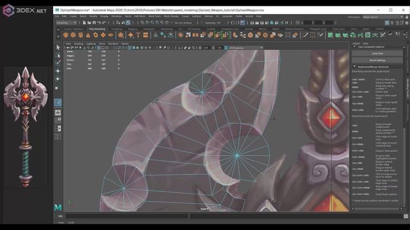Screen dimensions: 410x230
Task: Click the Multi-Cut tool shelf icon
Action: click(305, 35)
